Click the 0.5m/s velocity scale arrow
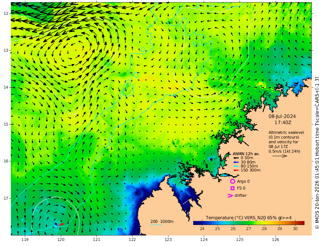 (280, 156)
